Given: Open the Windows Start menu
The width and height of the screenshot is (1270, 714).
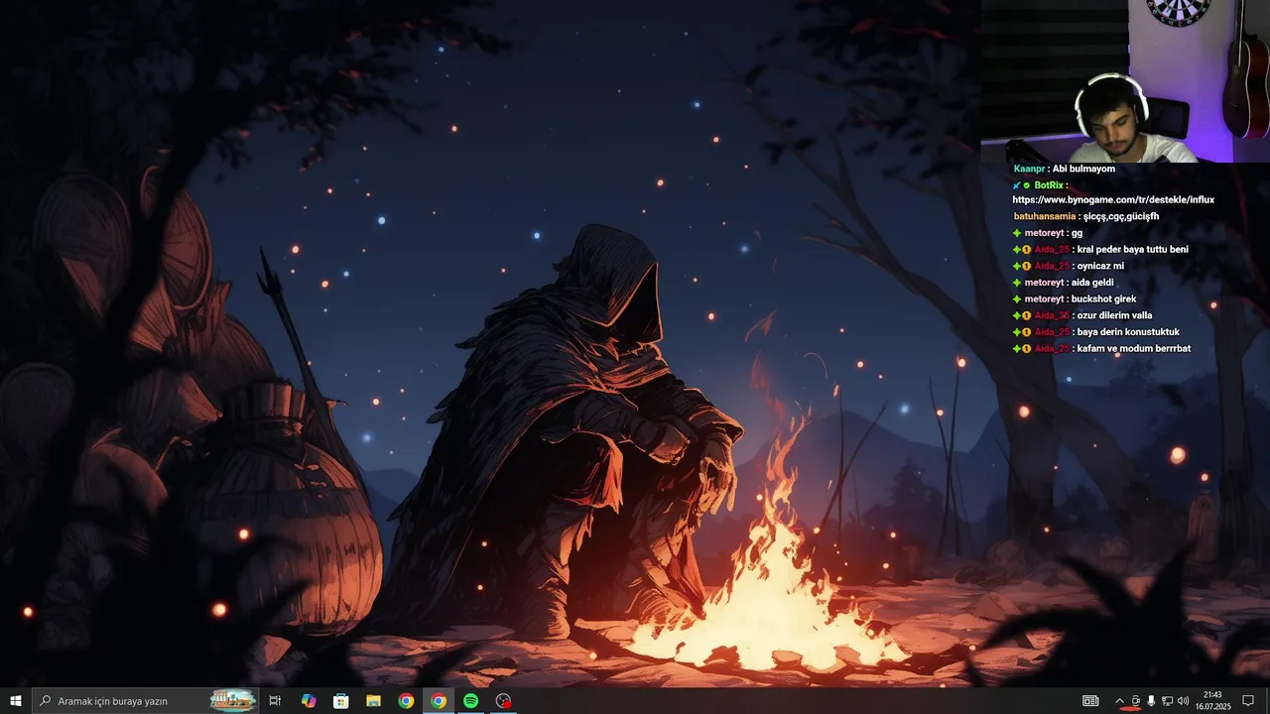Looking at the screenshot, I should point(16,701).
